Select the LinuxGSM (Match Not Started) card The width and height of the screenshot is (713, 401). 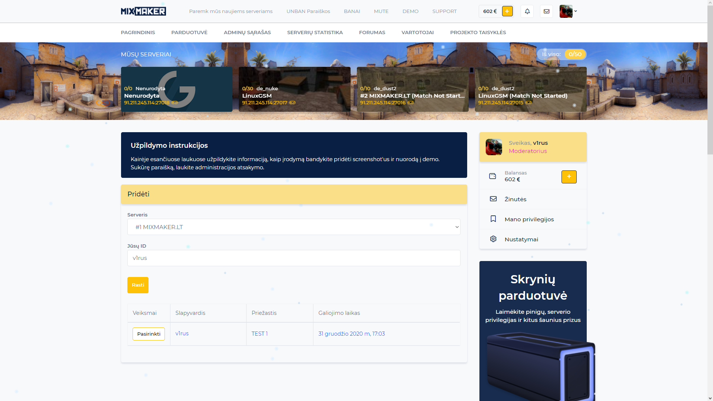click(531, 89)
